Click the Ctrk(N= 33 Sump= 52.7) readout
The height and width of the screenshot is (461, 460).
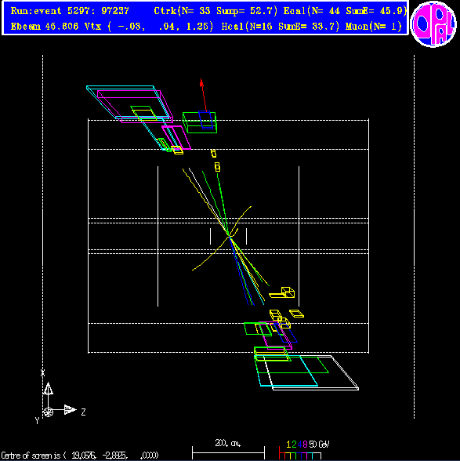216,11
